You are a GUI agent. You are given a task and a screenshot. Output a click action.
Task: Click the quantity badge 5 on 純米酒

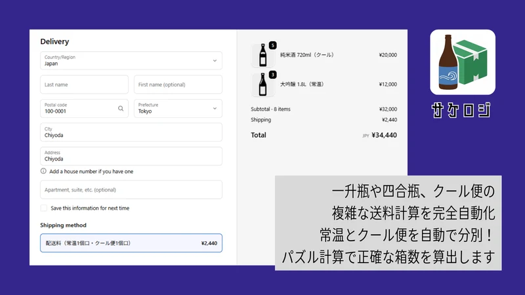(x=273, y=45)
